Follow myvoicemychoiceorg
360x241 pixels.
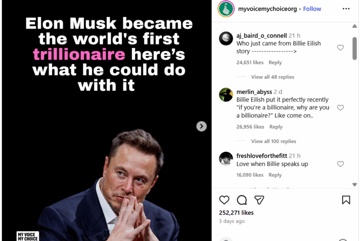click(x=312, y=9)
